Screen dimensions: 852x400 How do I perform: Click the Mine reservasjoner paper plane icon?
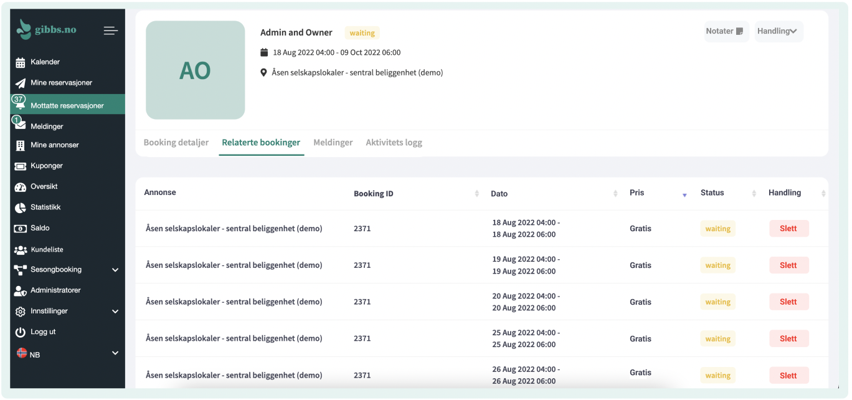(x=21, y=83)
